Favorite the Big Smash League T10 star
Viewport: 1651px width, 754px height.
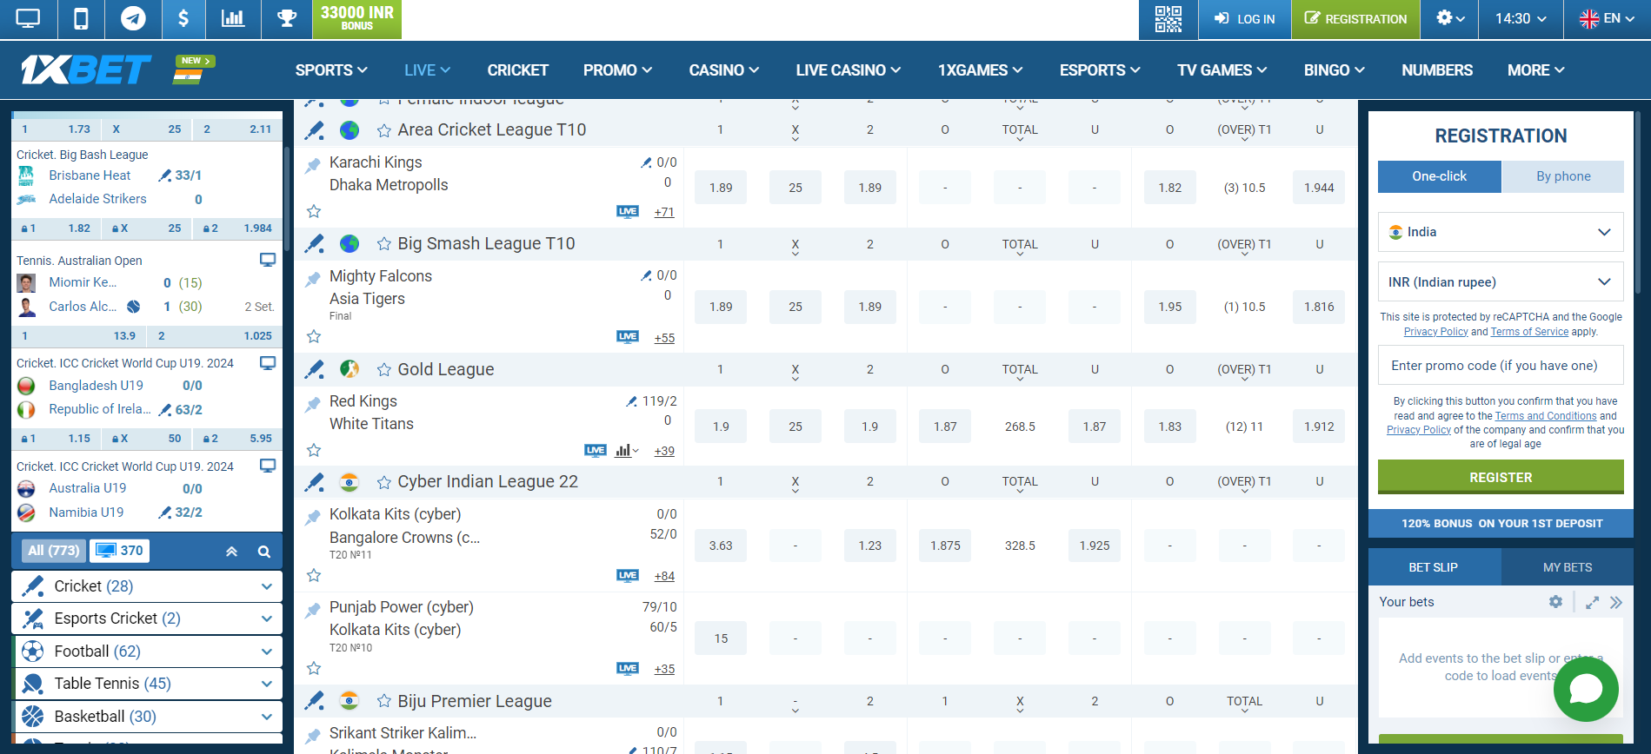pyautogui.click(x=383, y=244)
